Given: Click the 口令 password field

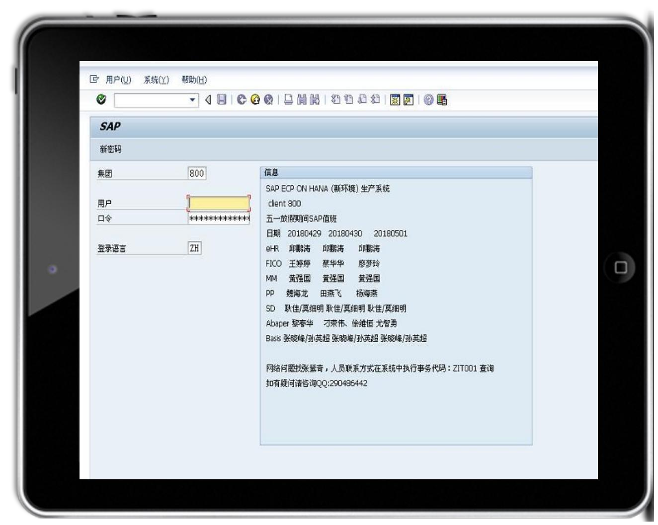Looking at the screenshot, I should click(219, 218).
